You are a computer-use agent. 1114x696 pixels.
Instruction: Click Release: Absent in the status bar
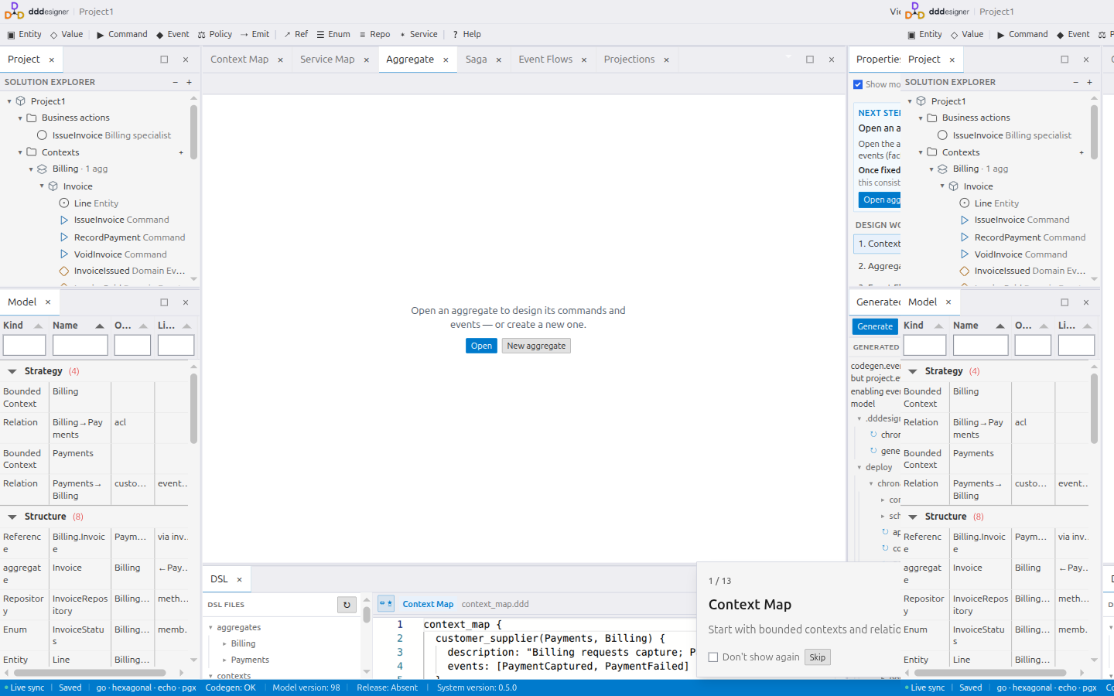click(387, 687)
